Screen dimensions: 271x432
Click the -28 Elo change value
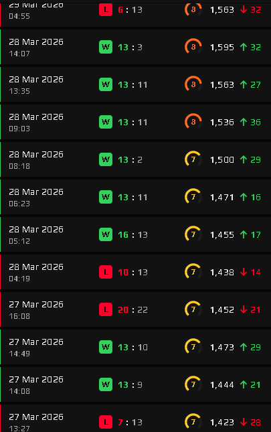pyautogui.click(x=256, y=423)
